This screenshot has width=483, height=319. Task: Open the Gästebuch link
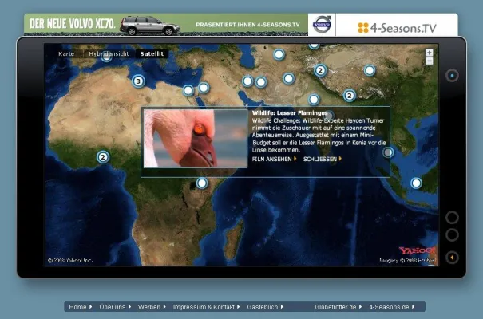pos(265,307)
